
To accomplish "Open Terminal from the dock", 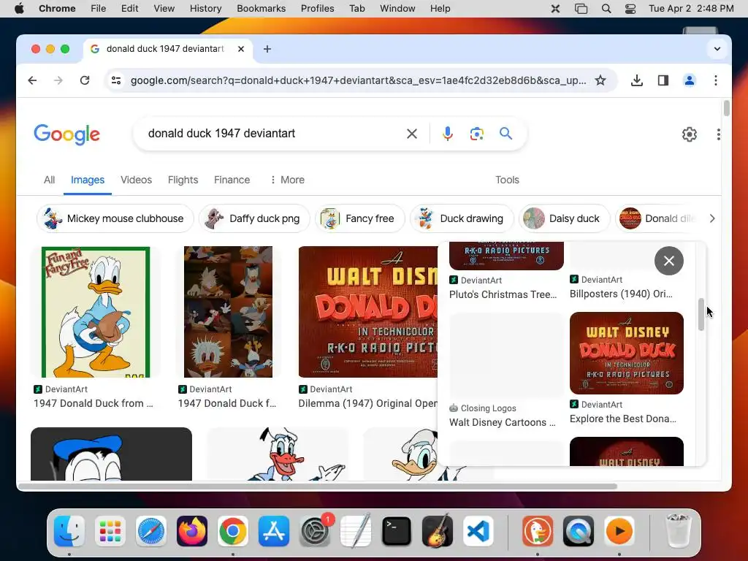I will [x=397, y=531].
